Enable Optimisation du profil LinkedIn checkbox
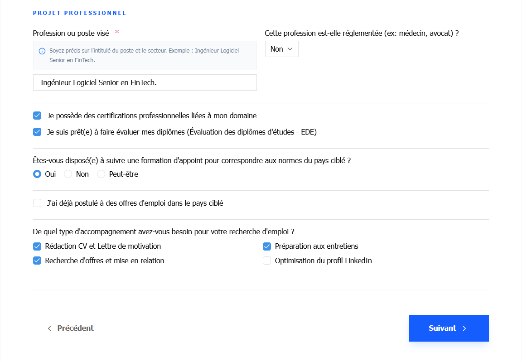The image size is (522, 362). (267, 261)
